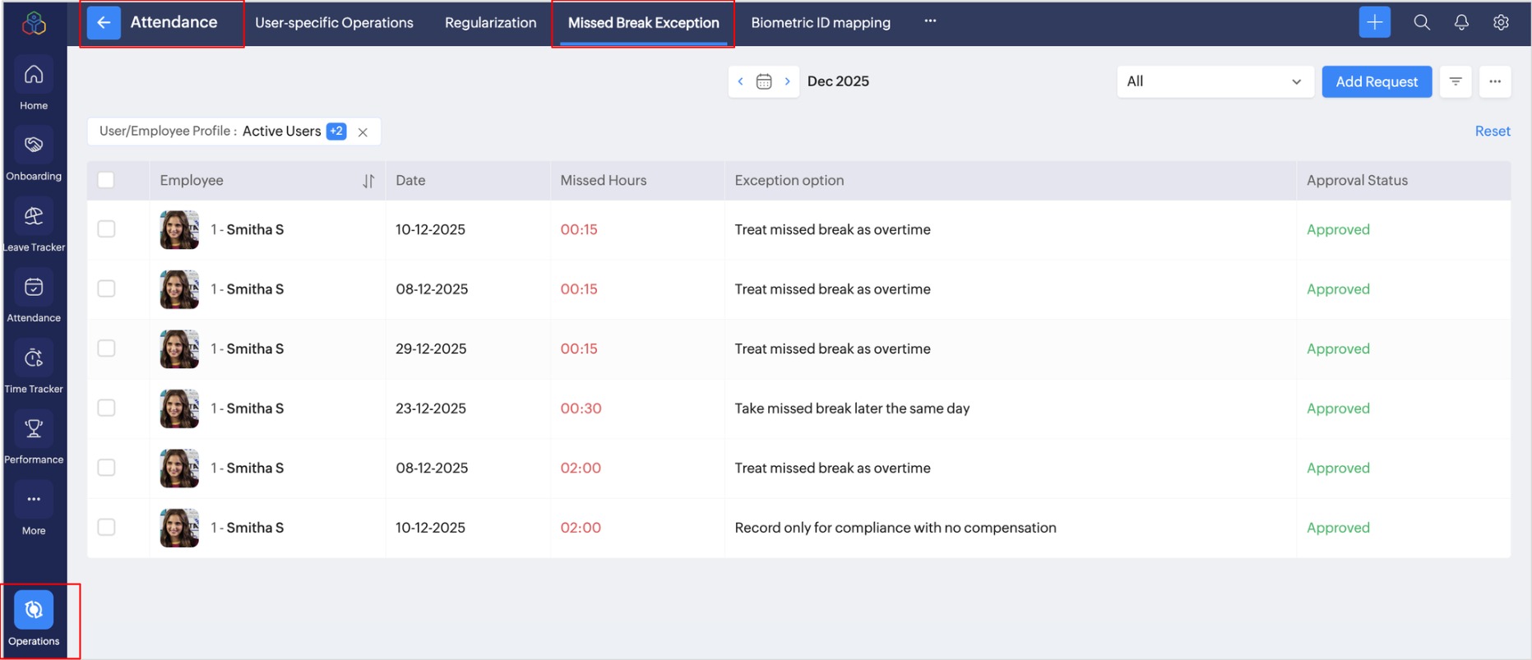Check the row dated 29-12-2025
Viewport: 1532px width, 660px height.
[106, 348]
